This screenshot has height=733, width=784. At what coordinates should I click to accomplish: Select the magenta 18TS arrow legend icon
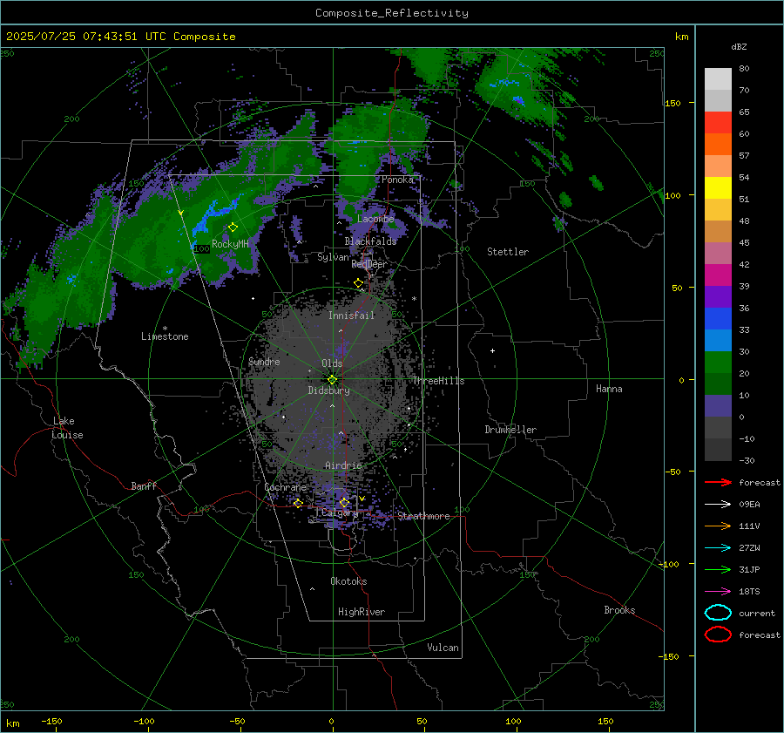(x=718, y=592)
